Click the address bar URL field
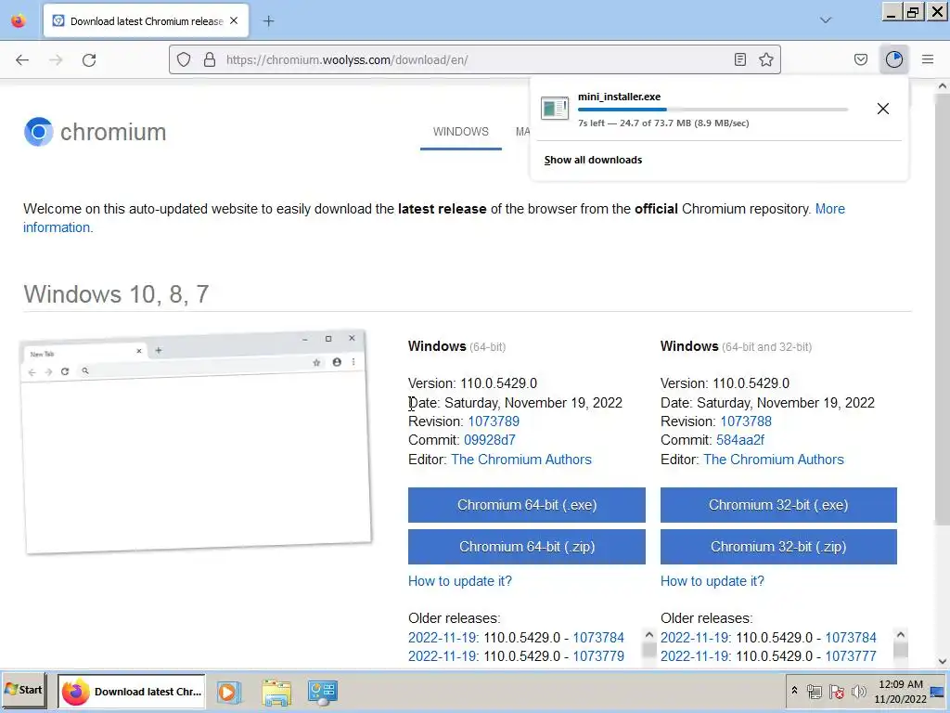 click(x=474, y=59)
